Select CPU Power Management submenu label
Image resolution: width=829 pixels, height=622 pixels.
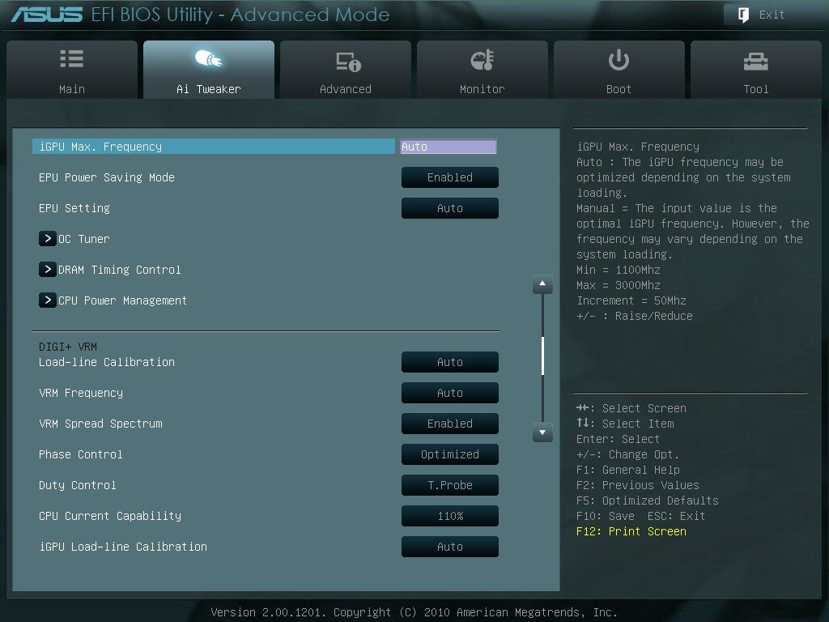tap(123, 300)
